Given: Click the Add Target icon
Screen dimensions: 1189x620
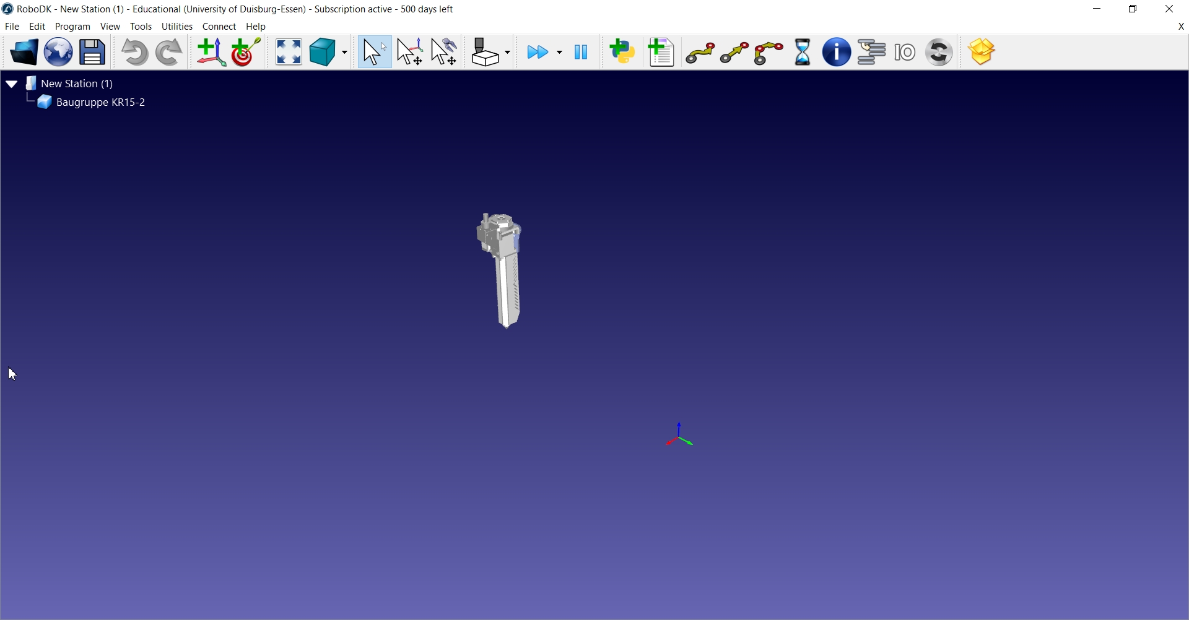Looking at the screenshot, I should coord(246,53).
